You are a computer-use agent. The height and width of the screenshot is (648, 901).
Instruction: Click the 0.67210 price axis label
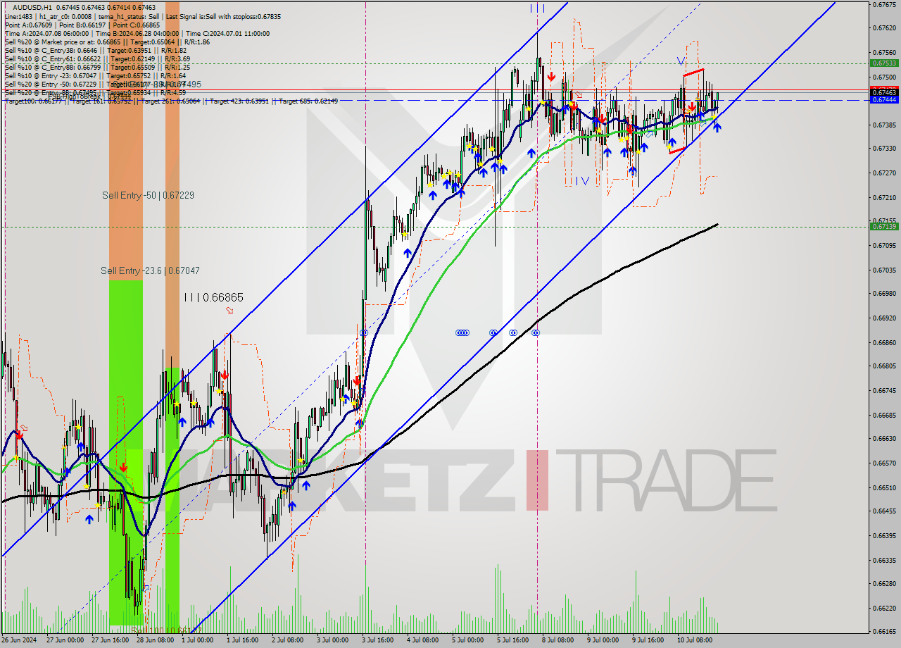884,197
